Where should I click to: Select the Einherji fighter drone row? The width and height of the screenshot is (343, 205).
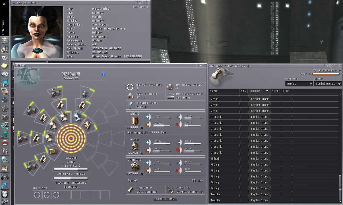[x=274, y=158]
